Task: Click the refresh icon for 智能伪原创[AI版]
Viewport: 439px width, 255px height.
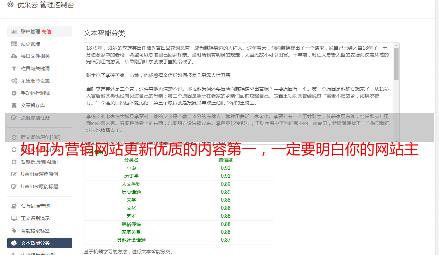Action: click(x=14, y=162)
